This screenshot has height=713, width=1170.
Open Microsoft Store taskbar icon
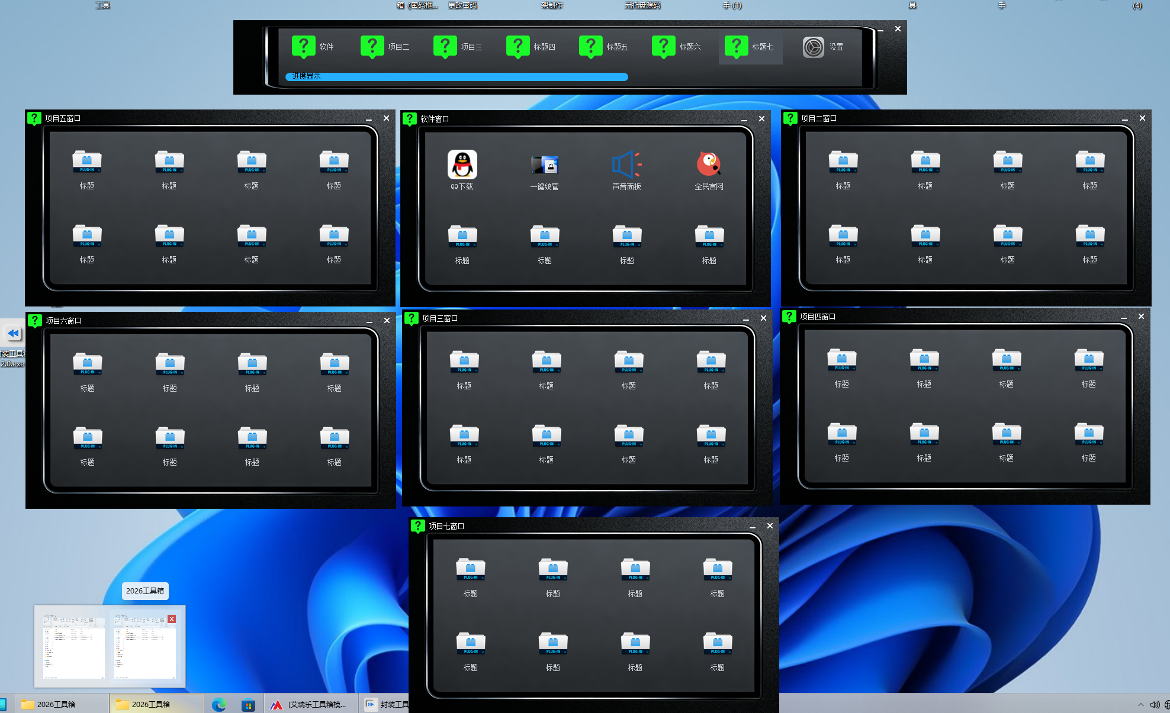pyautogui.click(x=248, y=704)
